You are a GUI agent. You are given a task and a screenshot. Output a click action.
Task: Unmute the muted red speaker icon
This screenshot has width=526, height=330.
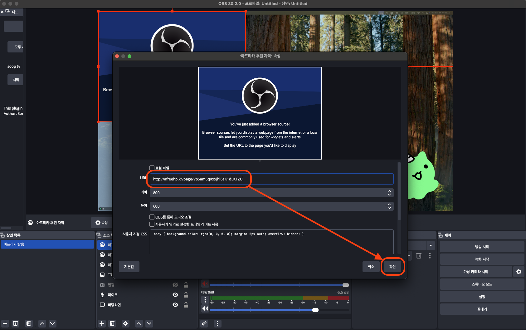[x=205, y=283]
